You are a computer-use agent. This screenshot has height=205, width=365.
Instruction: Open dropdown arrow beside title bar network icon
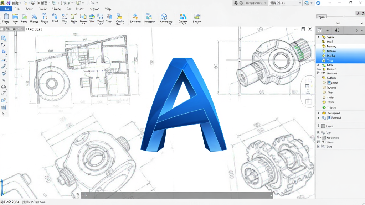coord(312,3)
